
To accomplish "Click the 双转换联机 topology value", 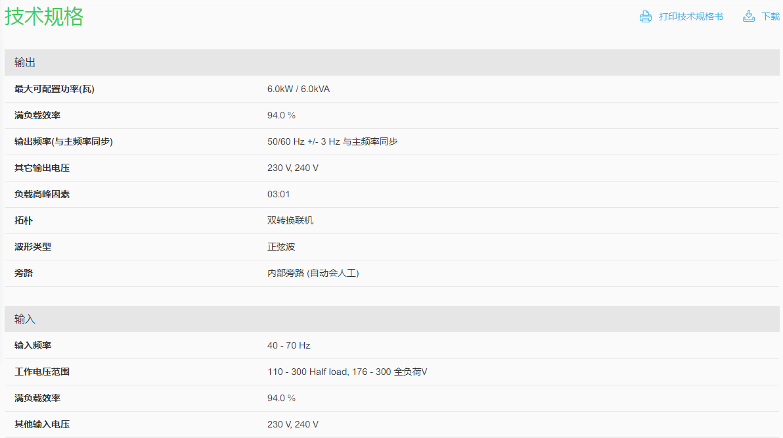I will tap(290, 220).
